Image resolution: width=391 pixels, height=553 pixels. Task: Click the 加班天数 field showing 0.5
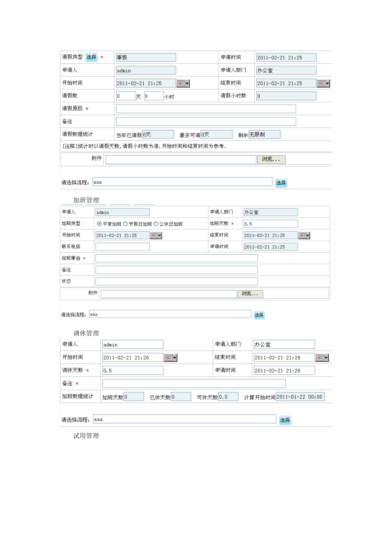(x=270, y=224)
